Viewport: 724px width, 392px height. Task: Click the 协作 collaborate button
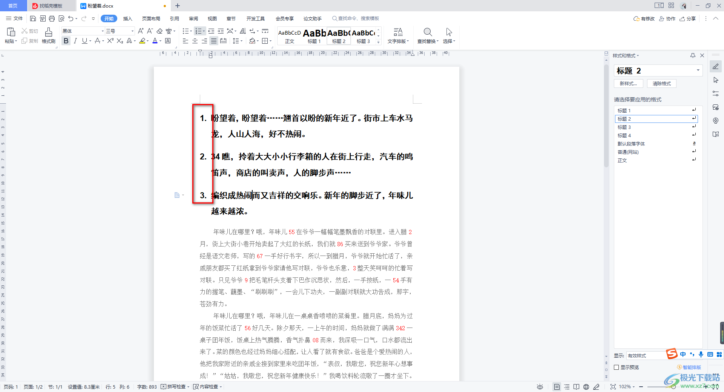point(667,18)
